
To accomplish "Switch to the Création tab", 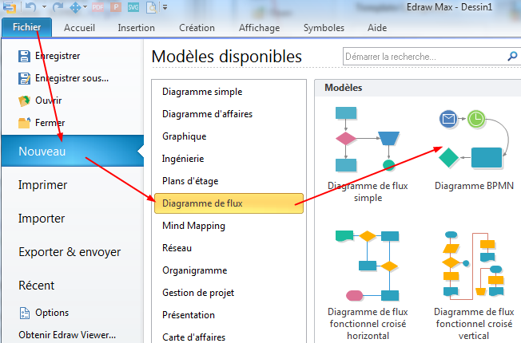I will pos(197,28).
